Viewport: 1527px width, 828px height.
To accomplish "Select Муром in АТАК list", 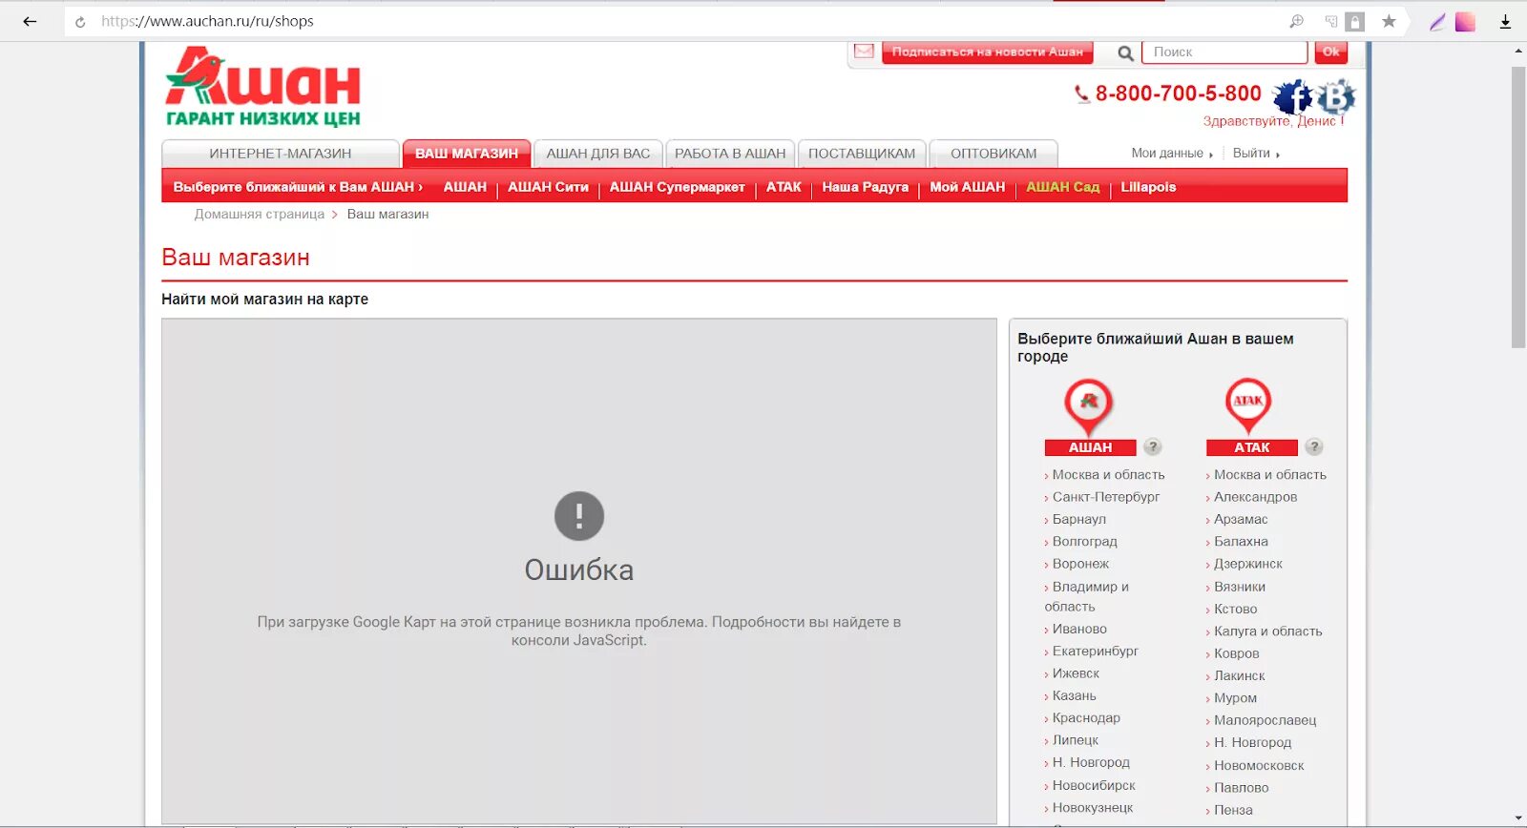I will [1235, 698].
